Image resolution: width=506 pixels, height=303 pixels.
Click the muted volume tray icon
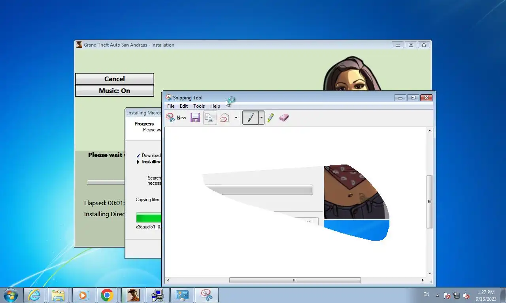click(466, 296)
